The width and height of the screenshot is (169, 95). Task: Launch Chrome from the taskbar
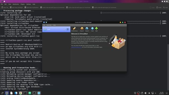pos(21,93)
